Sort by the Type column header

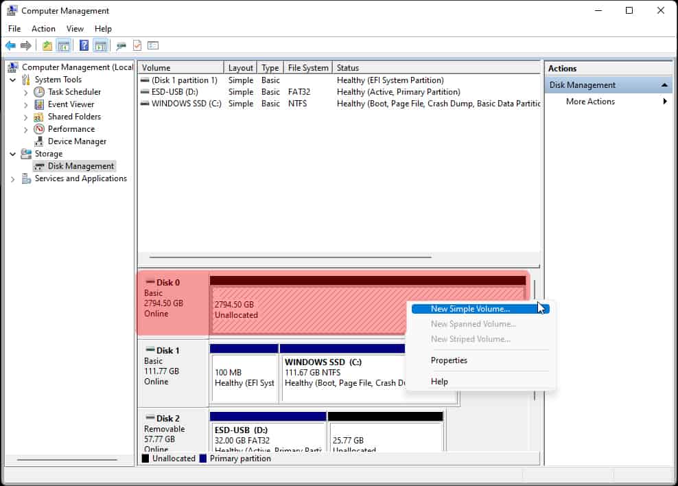tap(270, 68)
